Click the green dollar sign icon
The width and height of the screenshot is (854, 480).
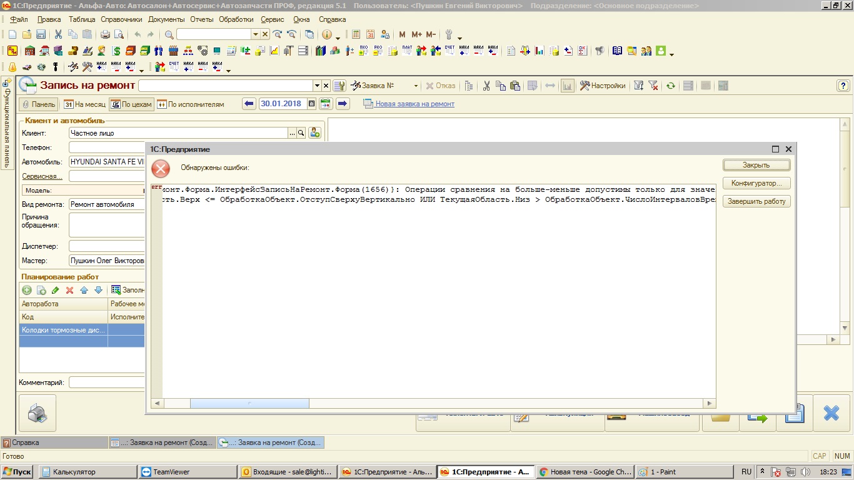pyautogui.click(x=116, y=51)
